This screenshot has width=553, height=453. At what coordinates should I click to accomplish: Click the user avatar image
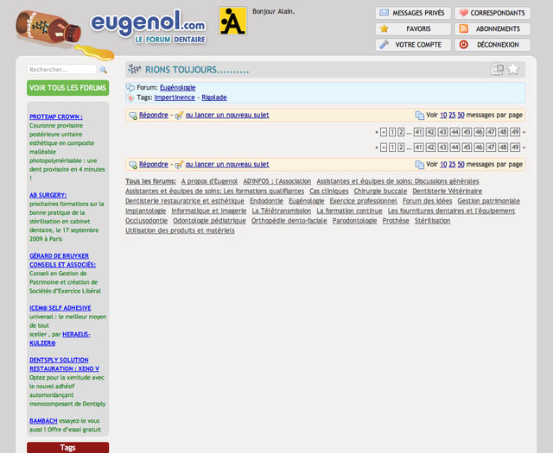232,21
